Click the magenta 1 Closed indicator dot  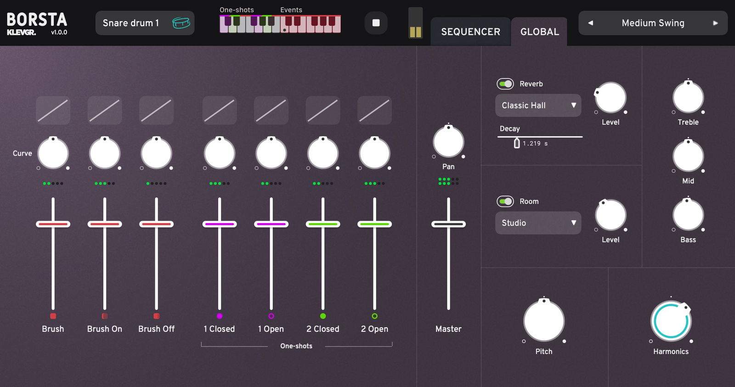220,316
